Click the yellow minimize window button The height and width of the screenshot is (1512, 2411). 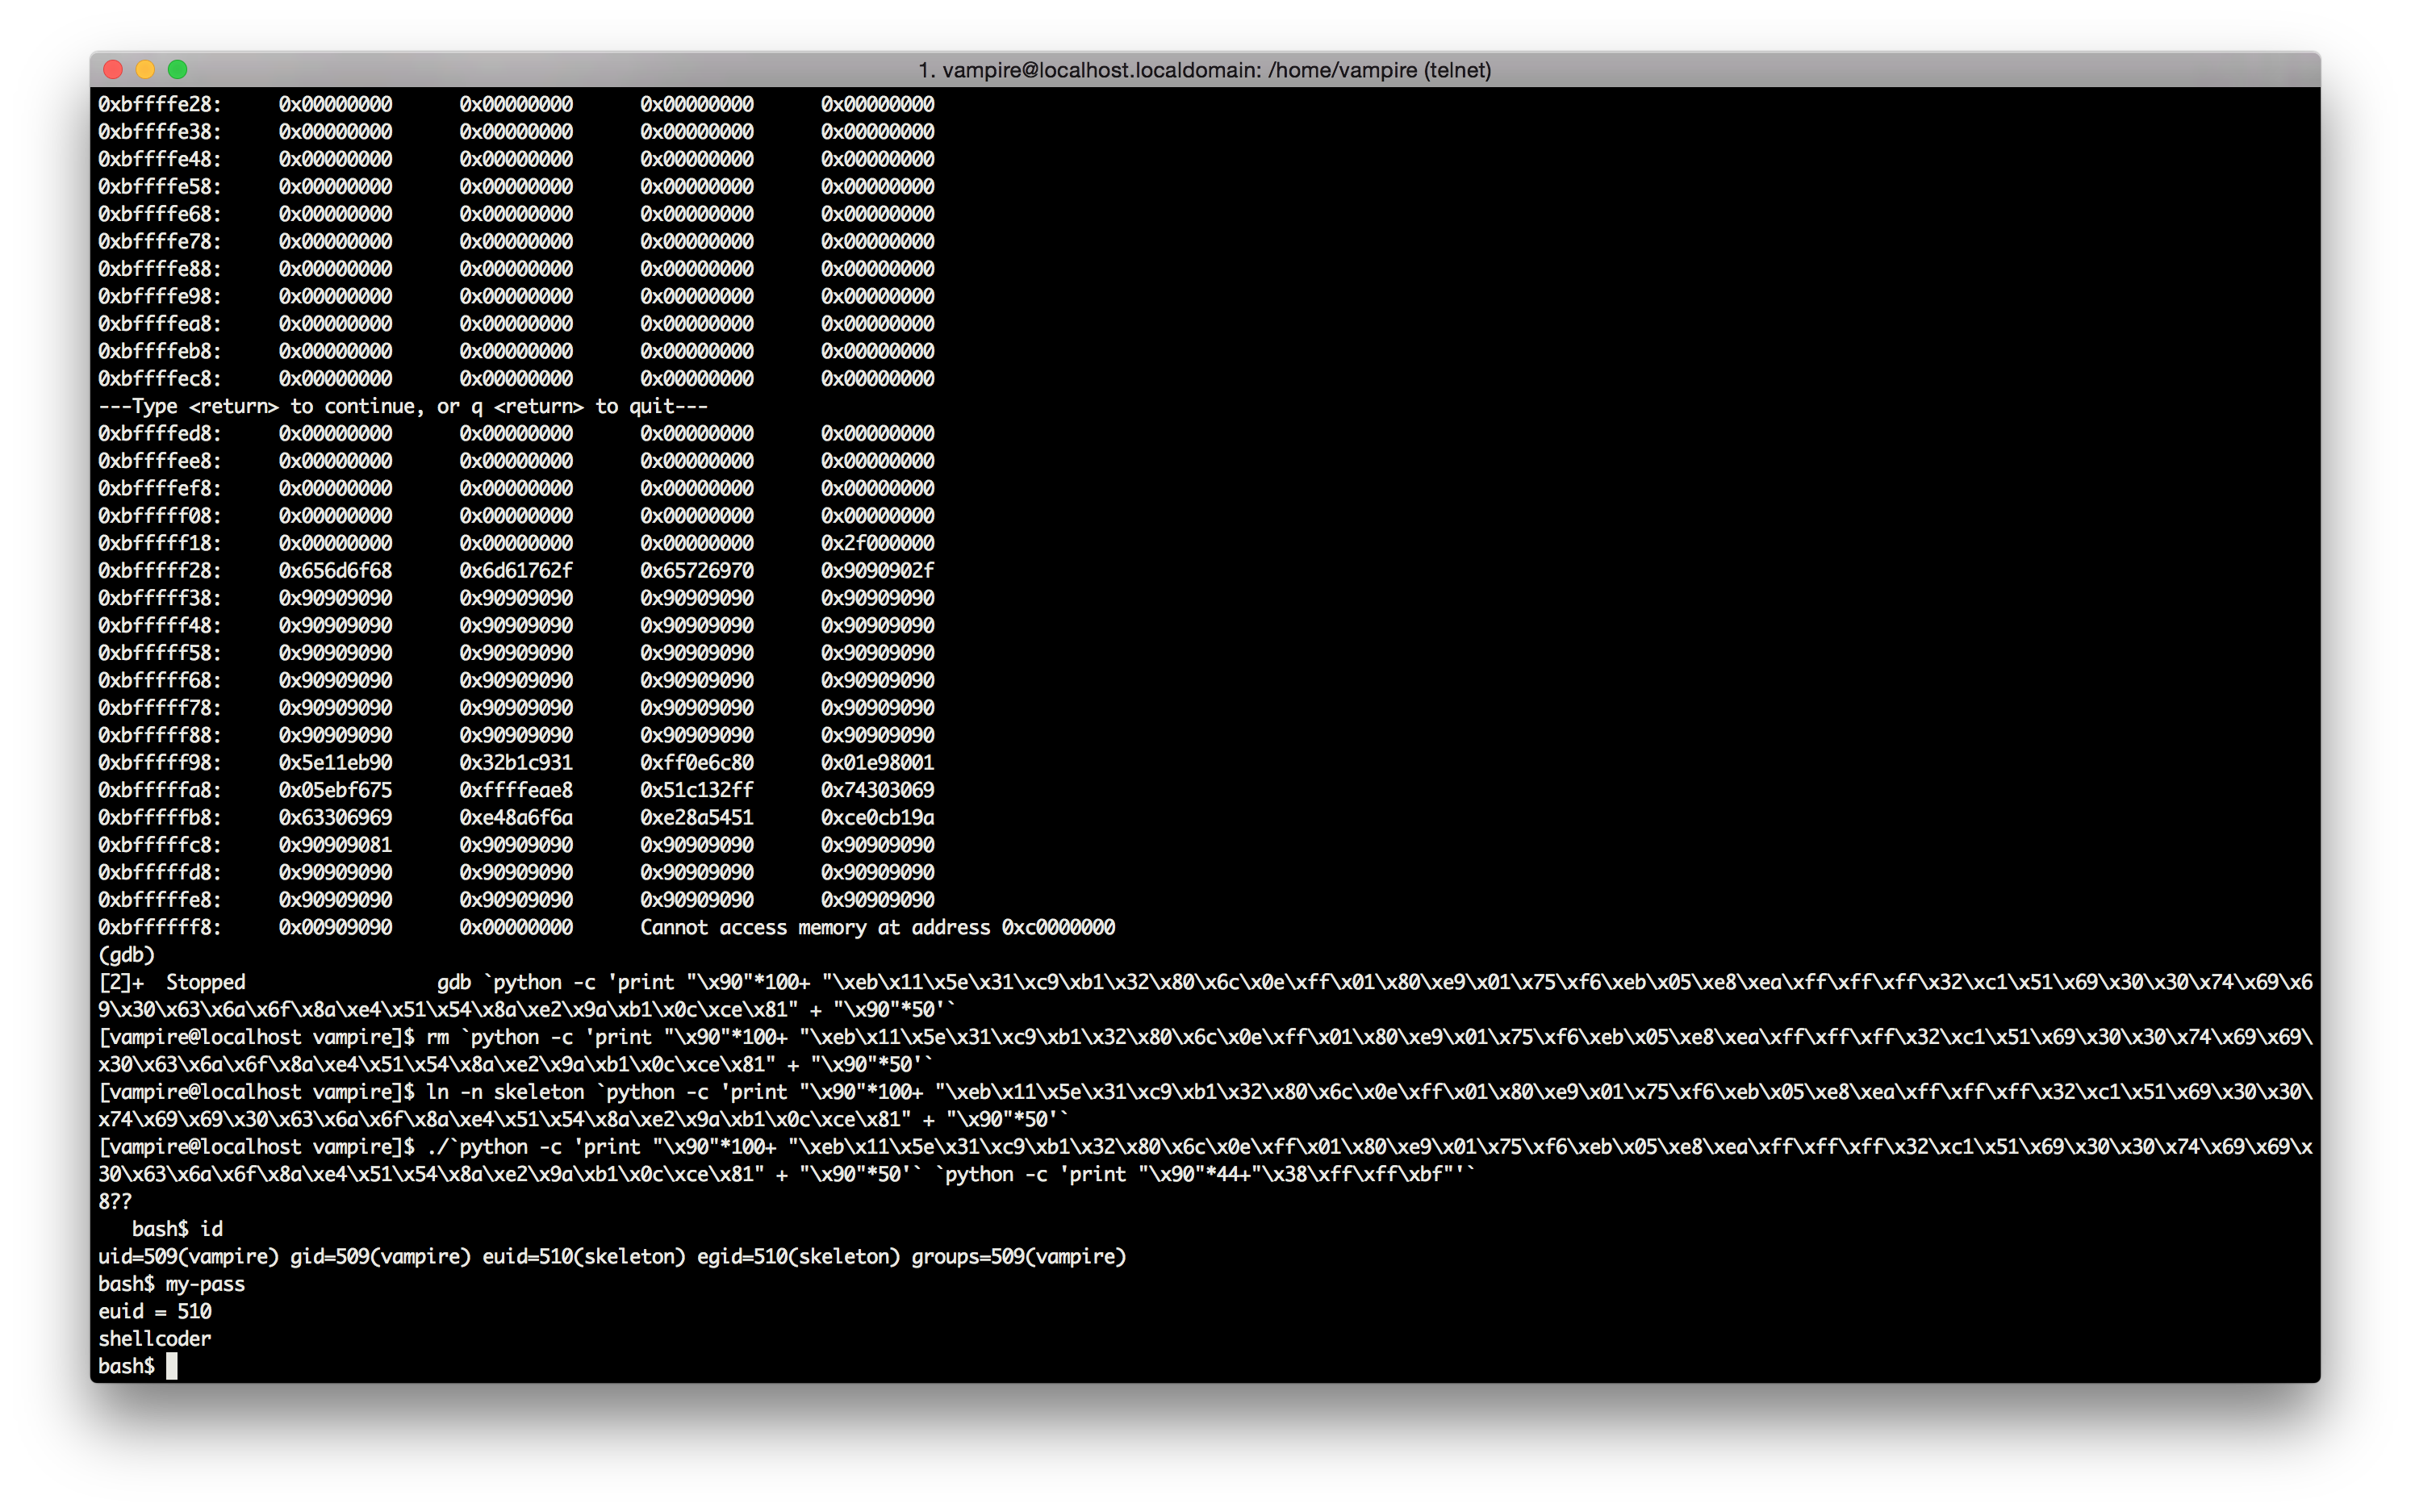pos(145,69)
